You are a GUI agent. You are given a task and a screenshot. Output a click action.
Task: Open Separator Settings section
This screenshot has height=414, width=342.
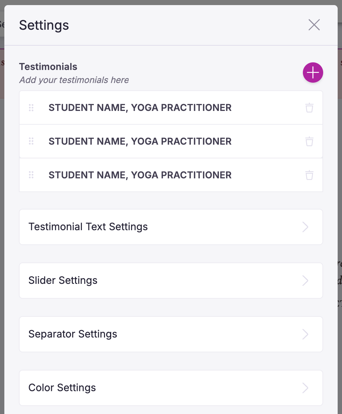tap(73, 334)
